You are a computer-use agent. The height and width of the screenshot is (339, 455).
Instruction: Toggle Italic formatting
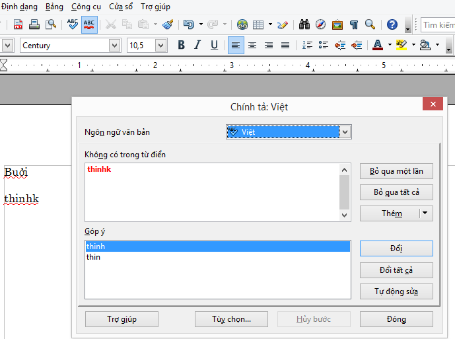point(197,45)
